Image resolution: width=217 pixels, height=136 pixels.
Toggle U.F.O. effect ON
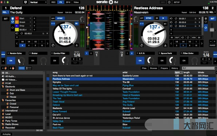[x=140, y=61]
